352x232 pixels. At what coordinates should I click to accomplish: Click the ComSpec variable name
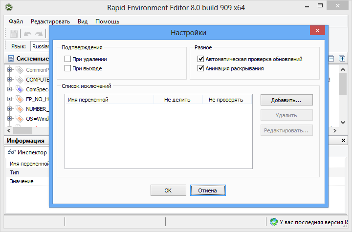pos(37,89)
